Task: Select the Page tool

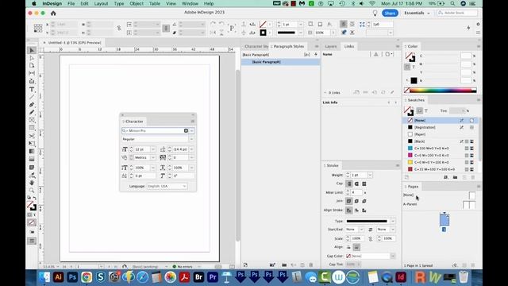Action: point(32,65)
